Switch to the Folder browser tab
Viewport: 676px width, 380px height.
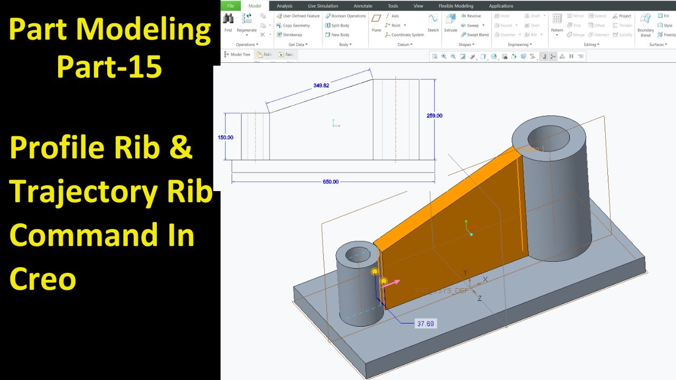[x=264, y=54]
